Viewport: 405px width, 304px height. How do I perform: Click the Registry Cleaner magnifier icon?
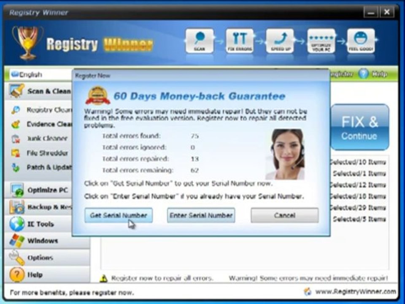16,110
